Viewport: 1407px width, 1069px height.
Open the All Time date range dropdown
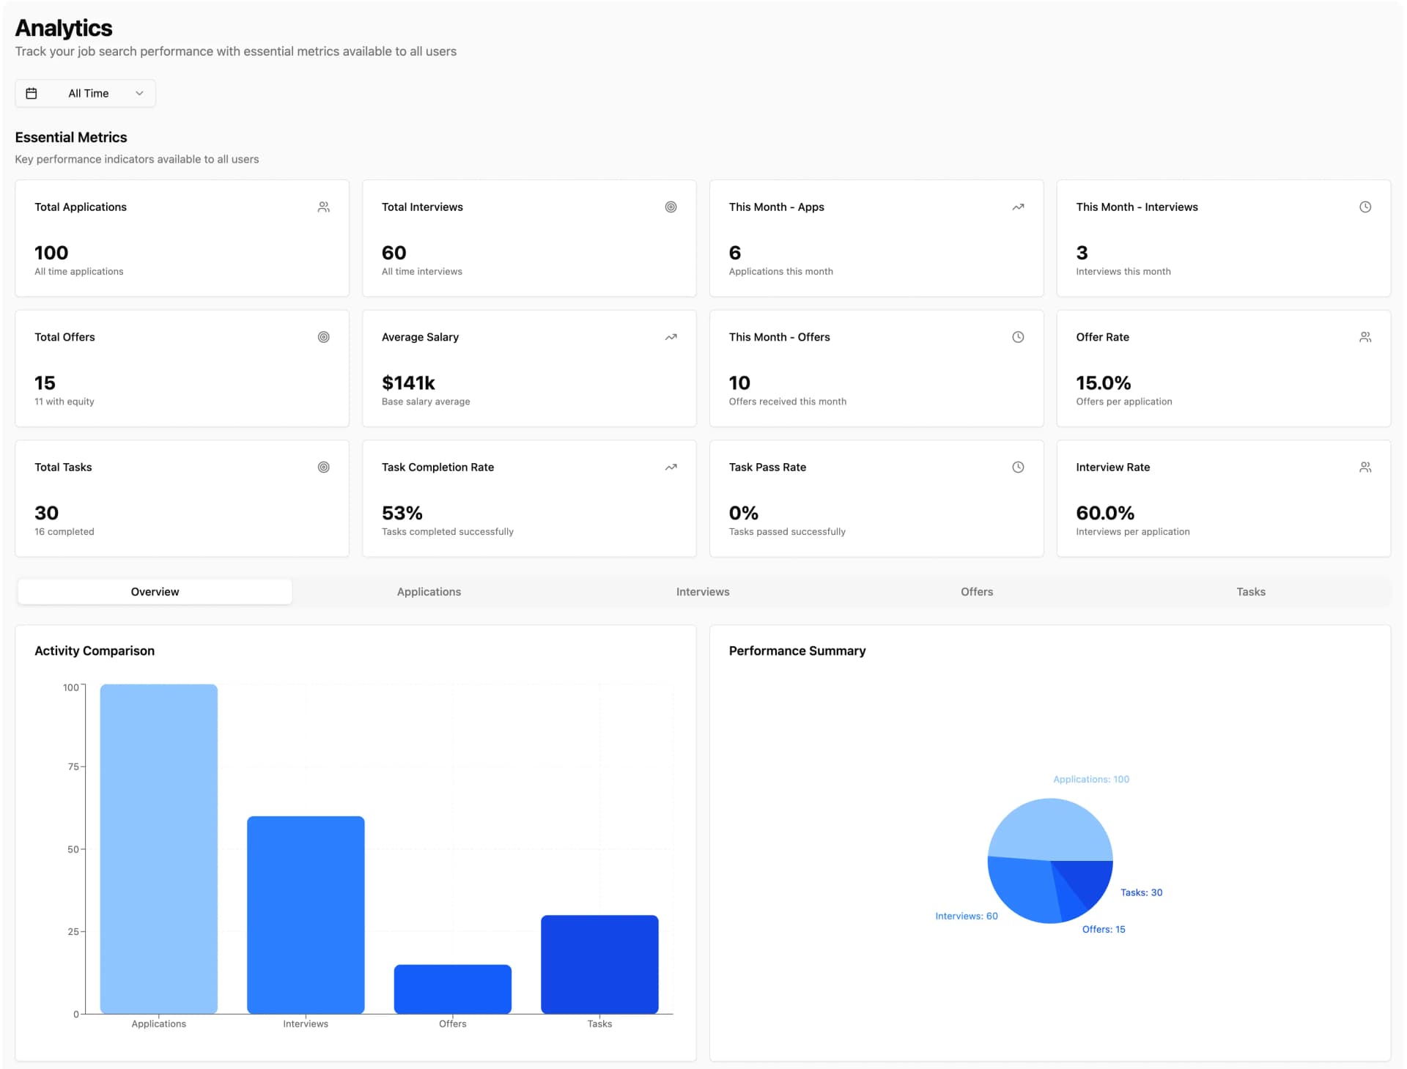click(86, 93)
